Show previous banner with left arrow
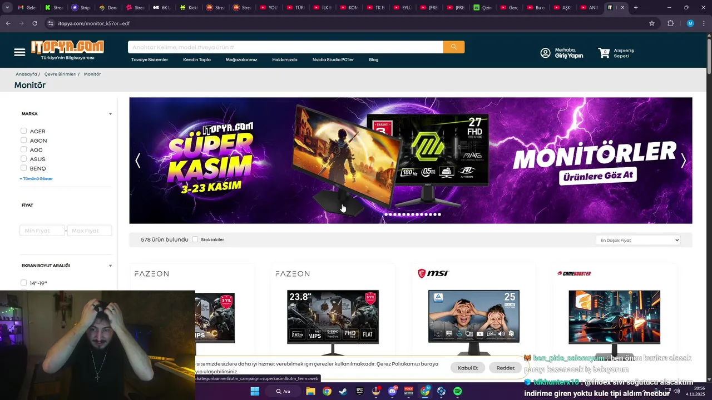712x400 pixels. (138, 161)
